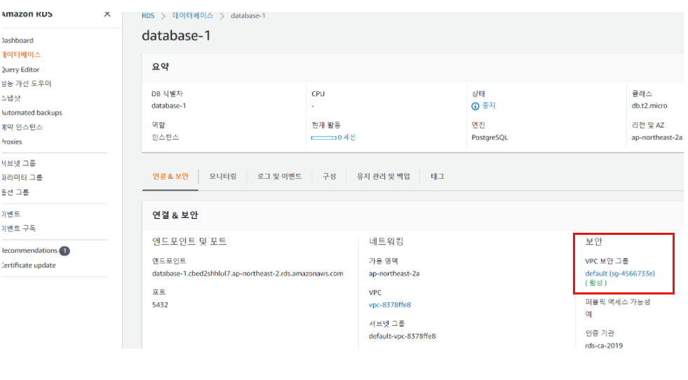Open 이벤트 sidebar item

pos(11,214)
